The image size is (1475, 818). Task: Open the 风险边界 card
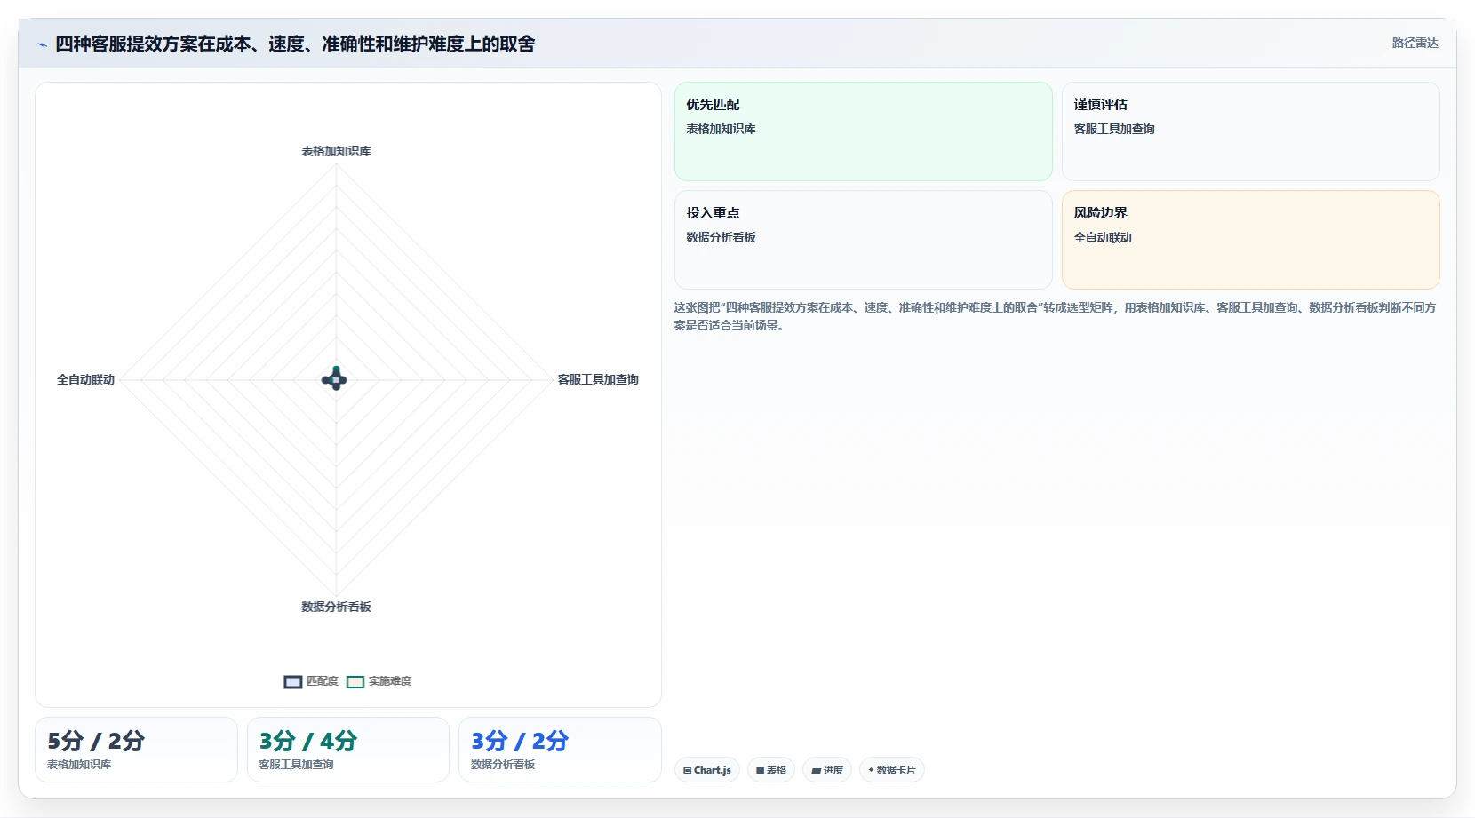click(x=1251, y=240)
